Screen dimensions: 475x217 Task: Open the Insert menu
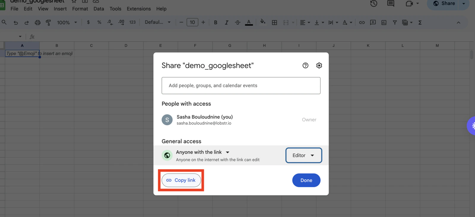[x=60, y=9]
